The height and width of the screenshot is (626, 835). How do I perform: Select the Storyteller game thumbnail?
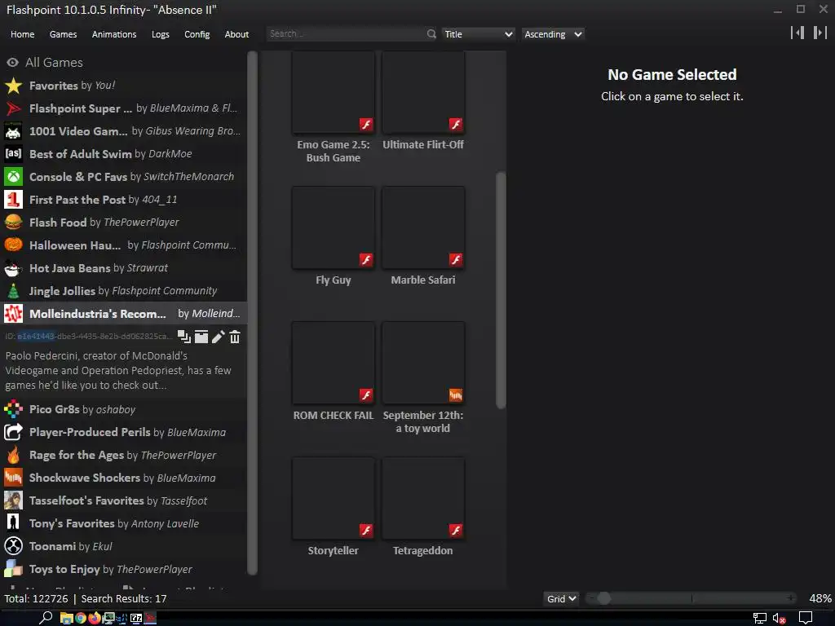coord(334,498)
